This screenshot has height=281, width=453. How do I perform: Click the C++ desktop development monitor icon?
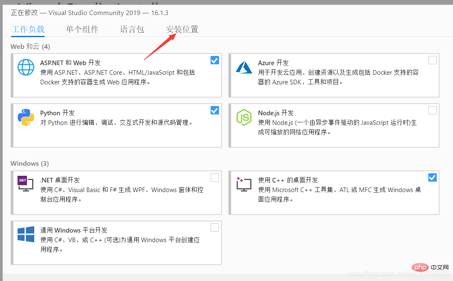(244, 184)
